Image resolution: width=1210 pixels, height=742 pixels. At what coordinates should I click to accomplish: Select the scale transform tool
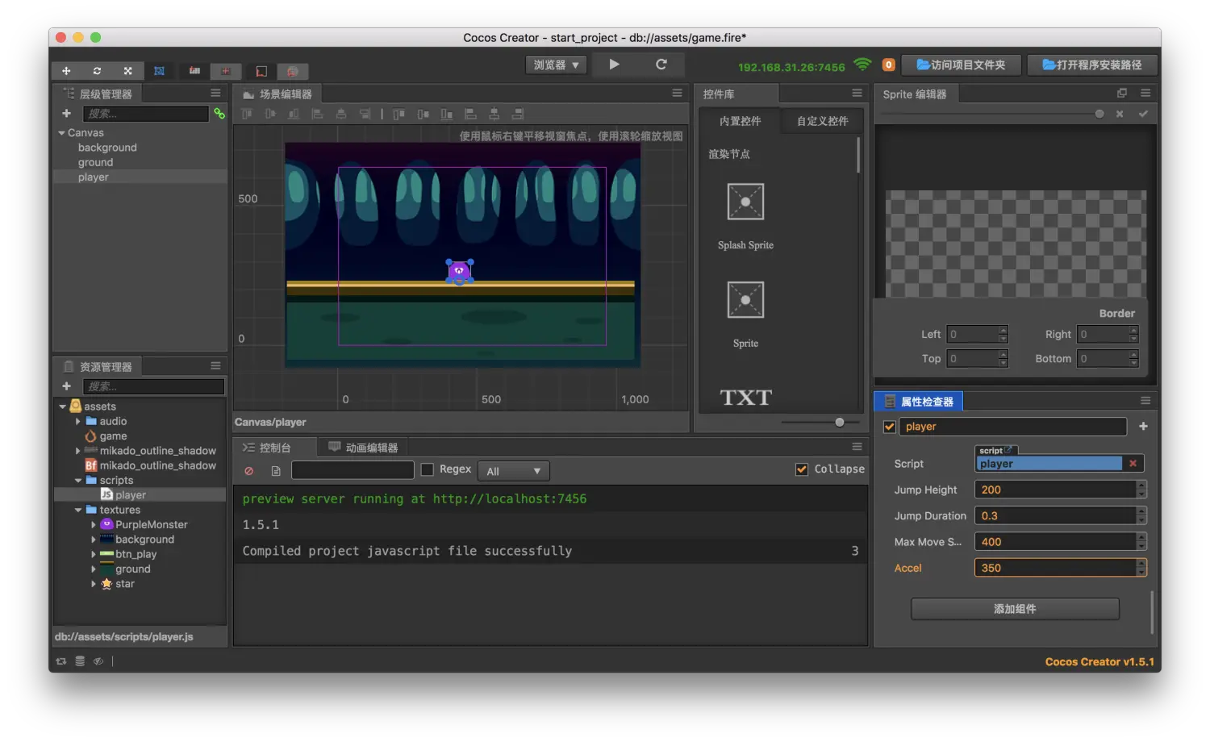tap(127, 71)
